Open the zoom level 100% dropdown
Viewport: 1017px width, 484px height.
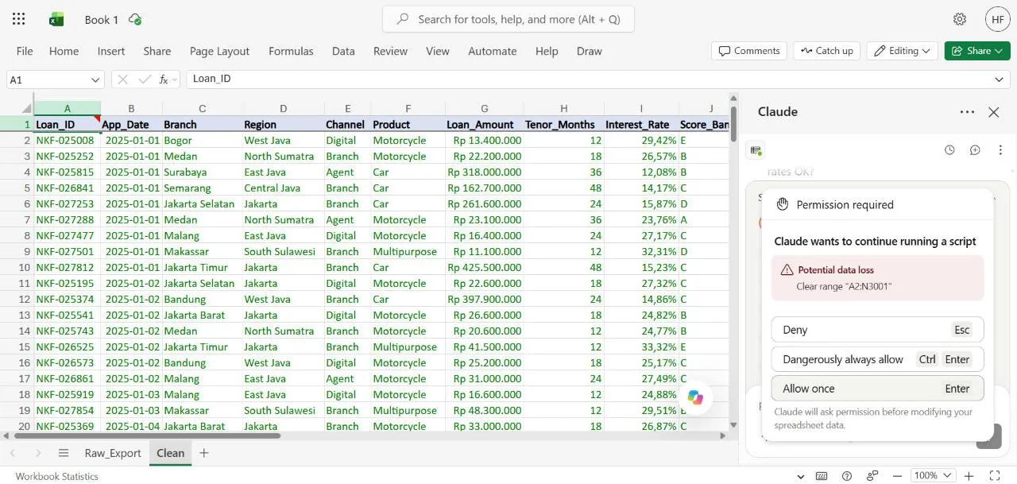pos(932,476)
